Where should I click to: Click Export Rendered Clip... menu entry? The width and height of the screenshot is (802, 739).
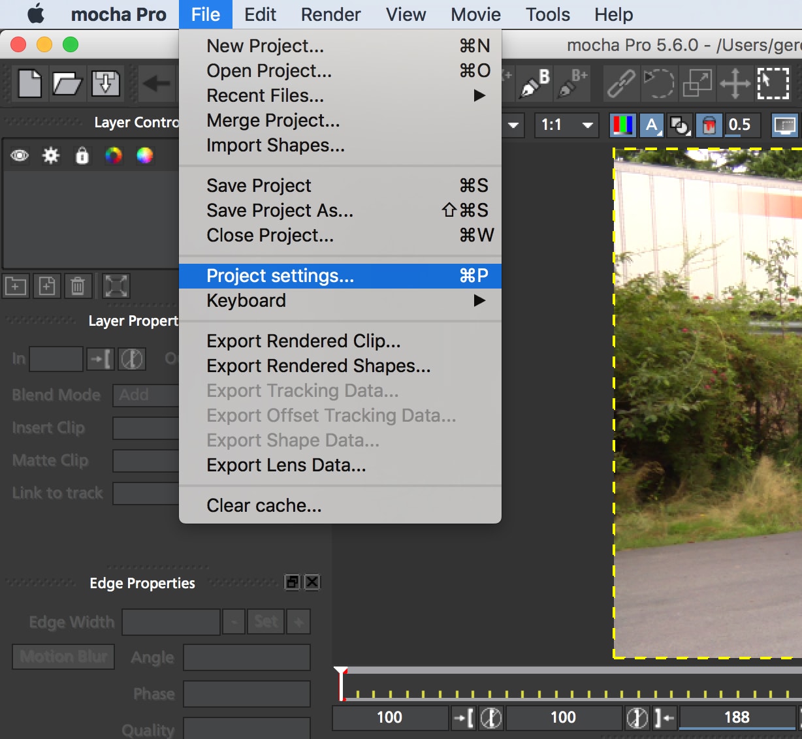tap(304, 341)
